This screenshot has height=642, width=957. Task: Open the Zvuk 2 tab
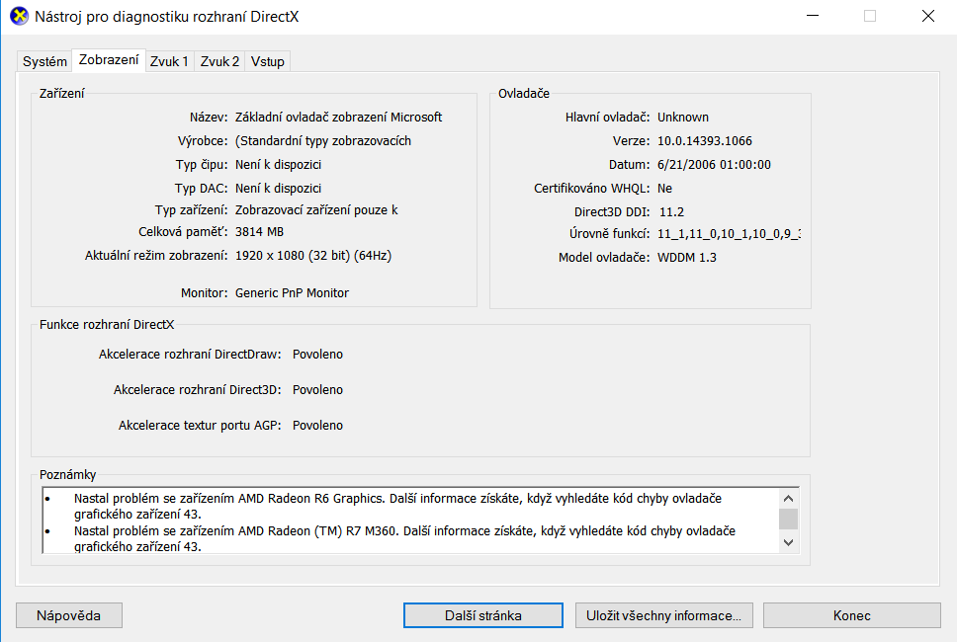[x=219, y=61]
